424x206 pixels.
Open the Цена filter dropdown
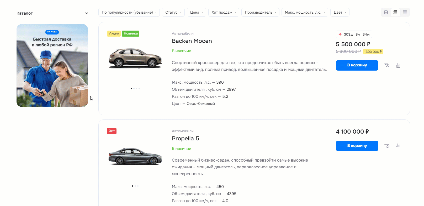pos(197,12)
